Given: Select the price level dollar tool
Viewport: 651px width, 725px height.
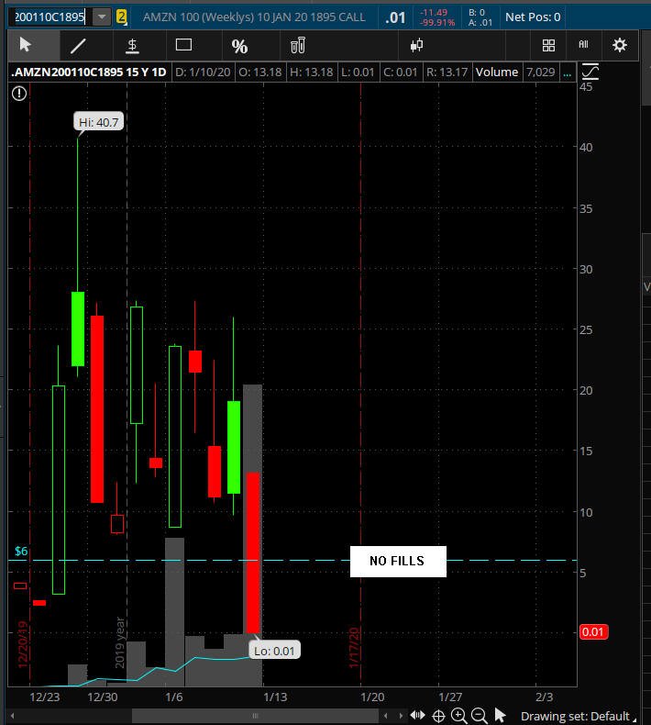Looking at the screenshot, I should coord(132,45).
